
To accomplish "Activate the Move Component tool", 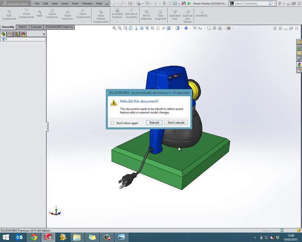I will tap(83, 14).
